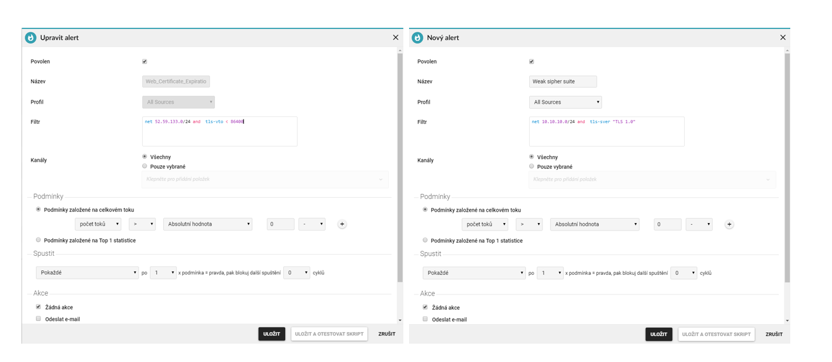Click scrollbar down arrow in Upravit alert dialog
832x362 pixels.
400,321
